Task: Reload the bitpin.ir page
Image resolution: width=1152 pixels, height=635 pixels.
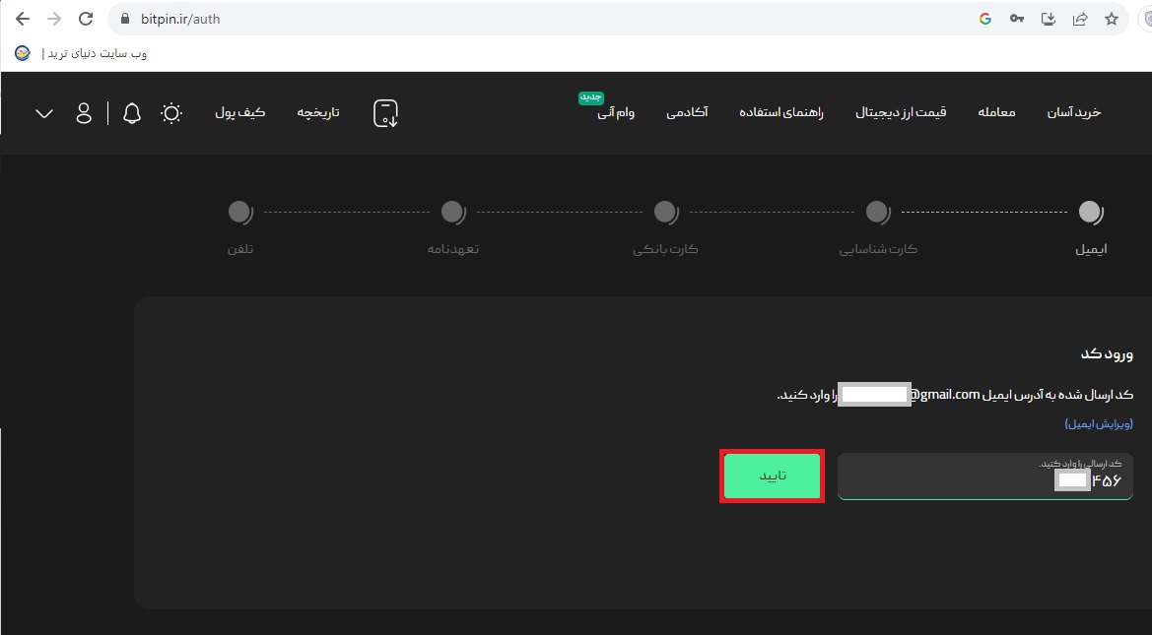Action: click(86, 19)
